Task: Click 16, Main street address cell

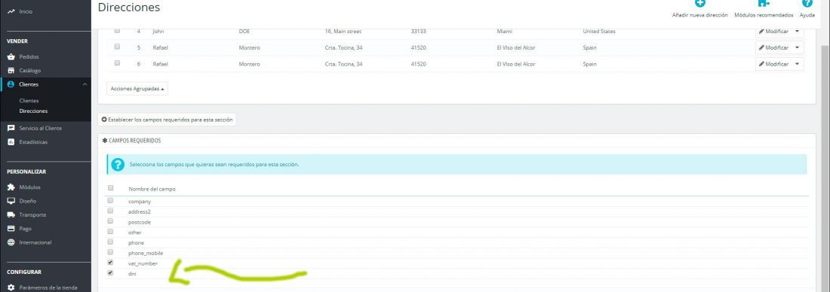Action: click(343, 32)
